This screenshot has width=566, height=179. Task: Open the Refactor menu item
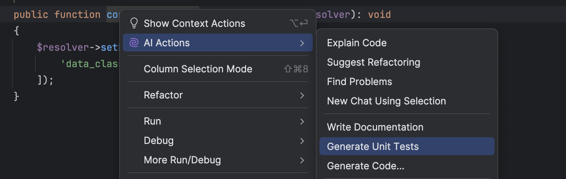[x=163, y=95]
